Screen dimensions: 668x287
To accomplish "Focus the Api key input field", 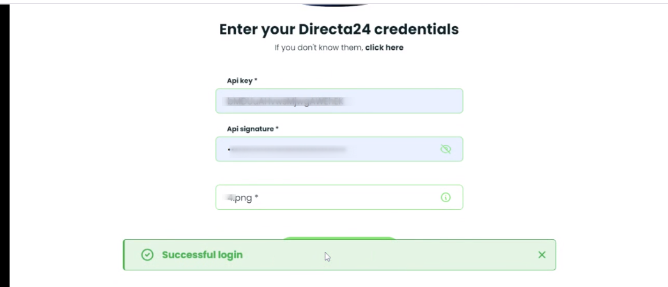I will point(339,101).
